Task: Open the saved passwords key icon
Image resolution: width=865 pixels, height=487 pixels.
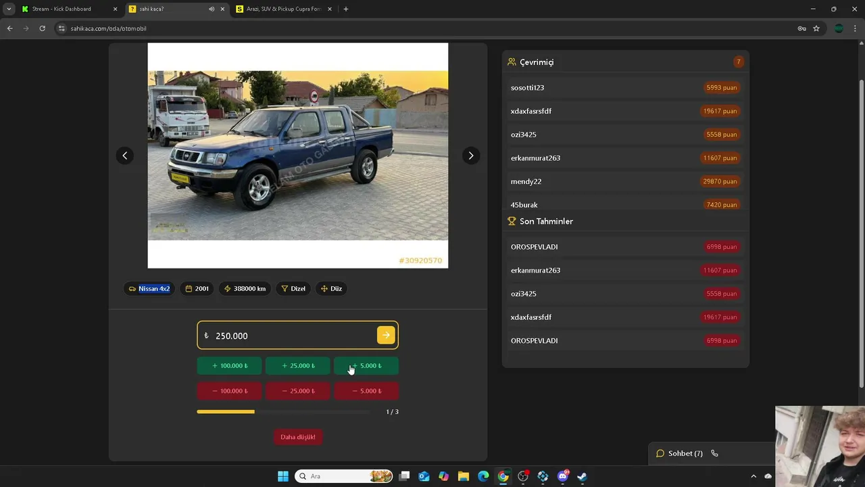Action: point(801,28)
